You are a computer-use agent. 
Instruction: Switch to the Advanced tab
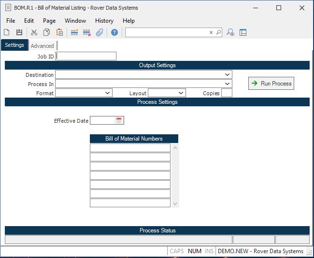43,46
